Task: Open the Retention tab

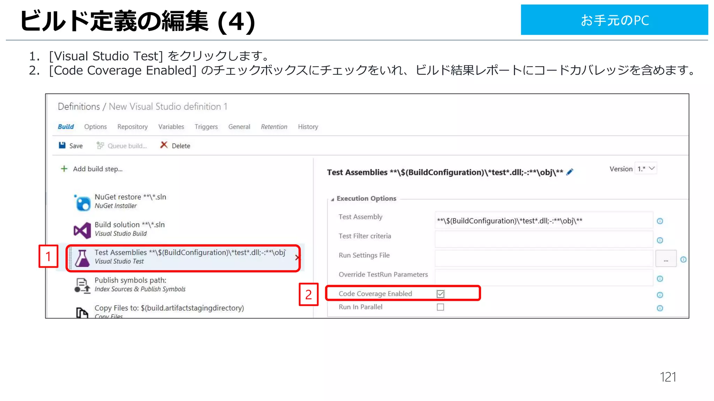Action: click(x=274, y=127)
